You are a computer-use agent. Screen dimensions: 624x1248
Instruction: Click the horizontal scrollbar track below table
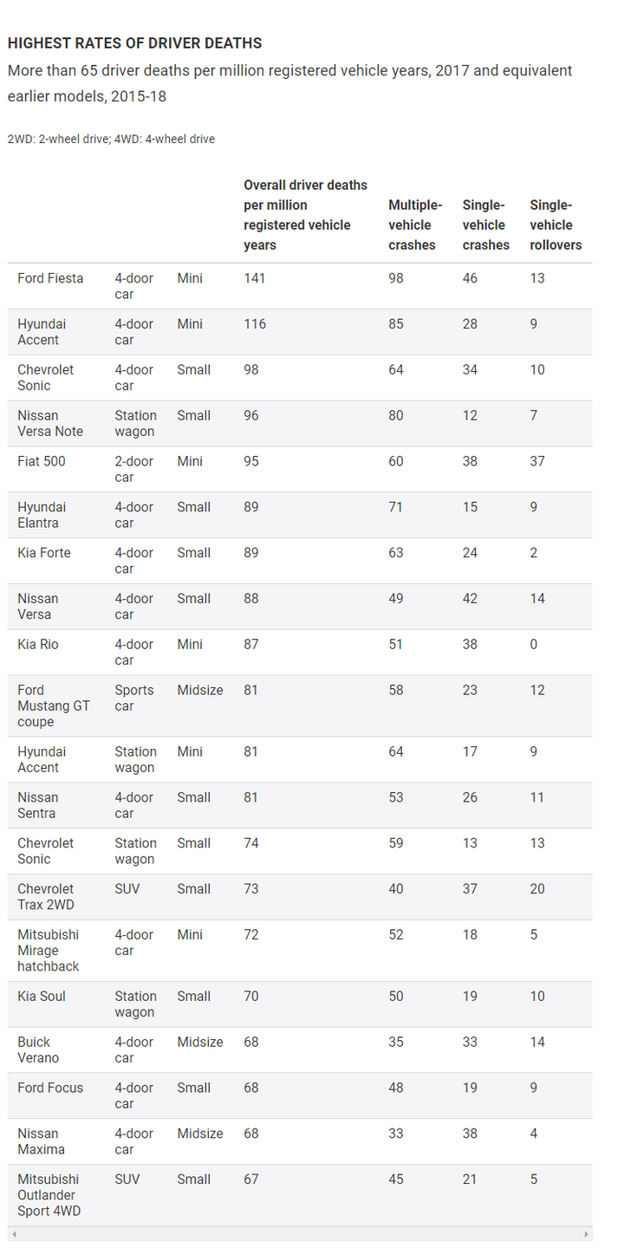300,1233
